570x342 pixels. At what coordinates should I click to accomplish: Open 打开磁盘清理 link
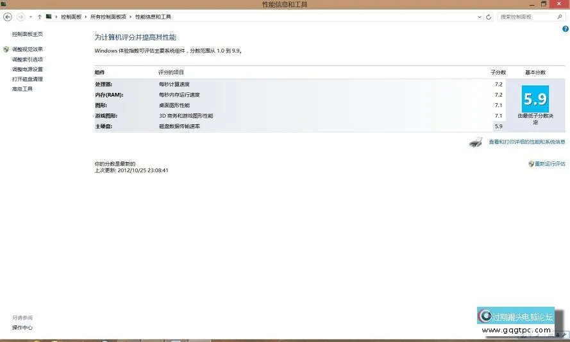tap(28, 79)
